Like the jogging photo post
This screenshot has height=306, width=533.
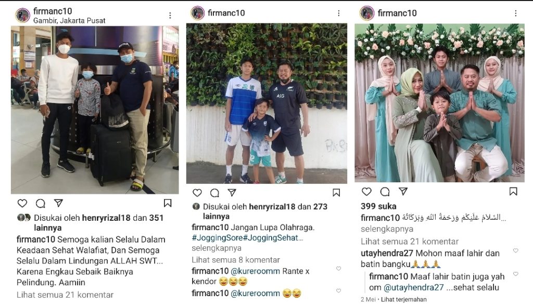pyautogui.click(x=197, y=193)
